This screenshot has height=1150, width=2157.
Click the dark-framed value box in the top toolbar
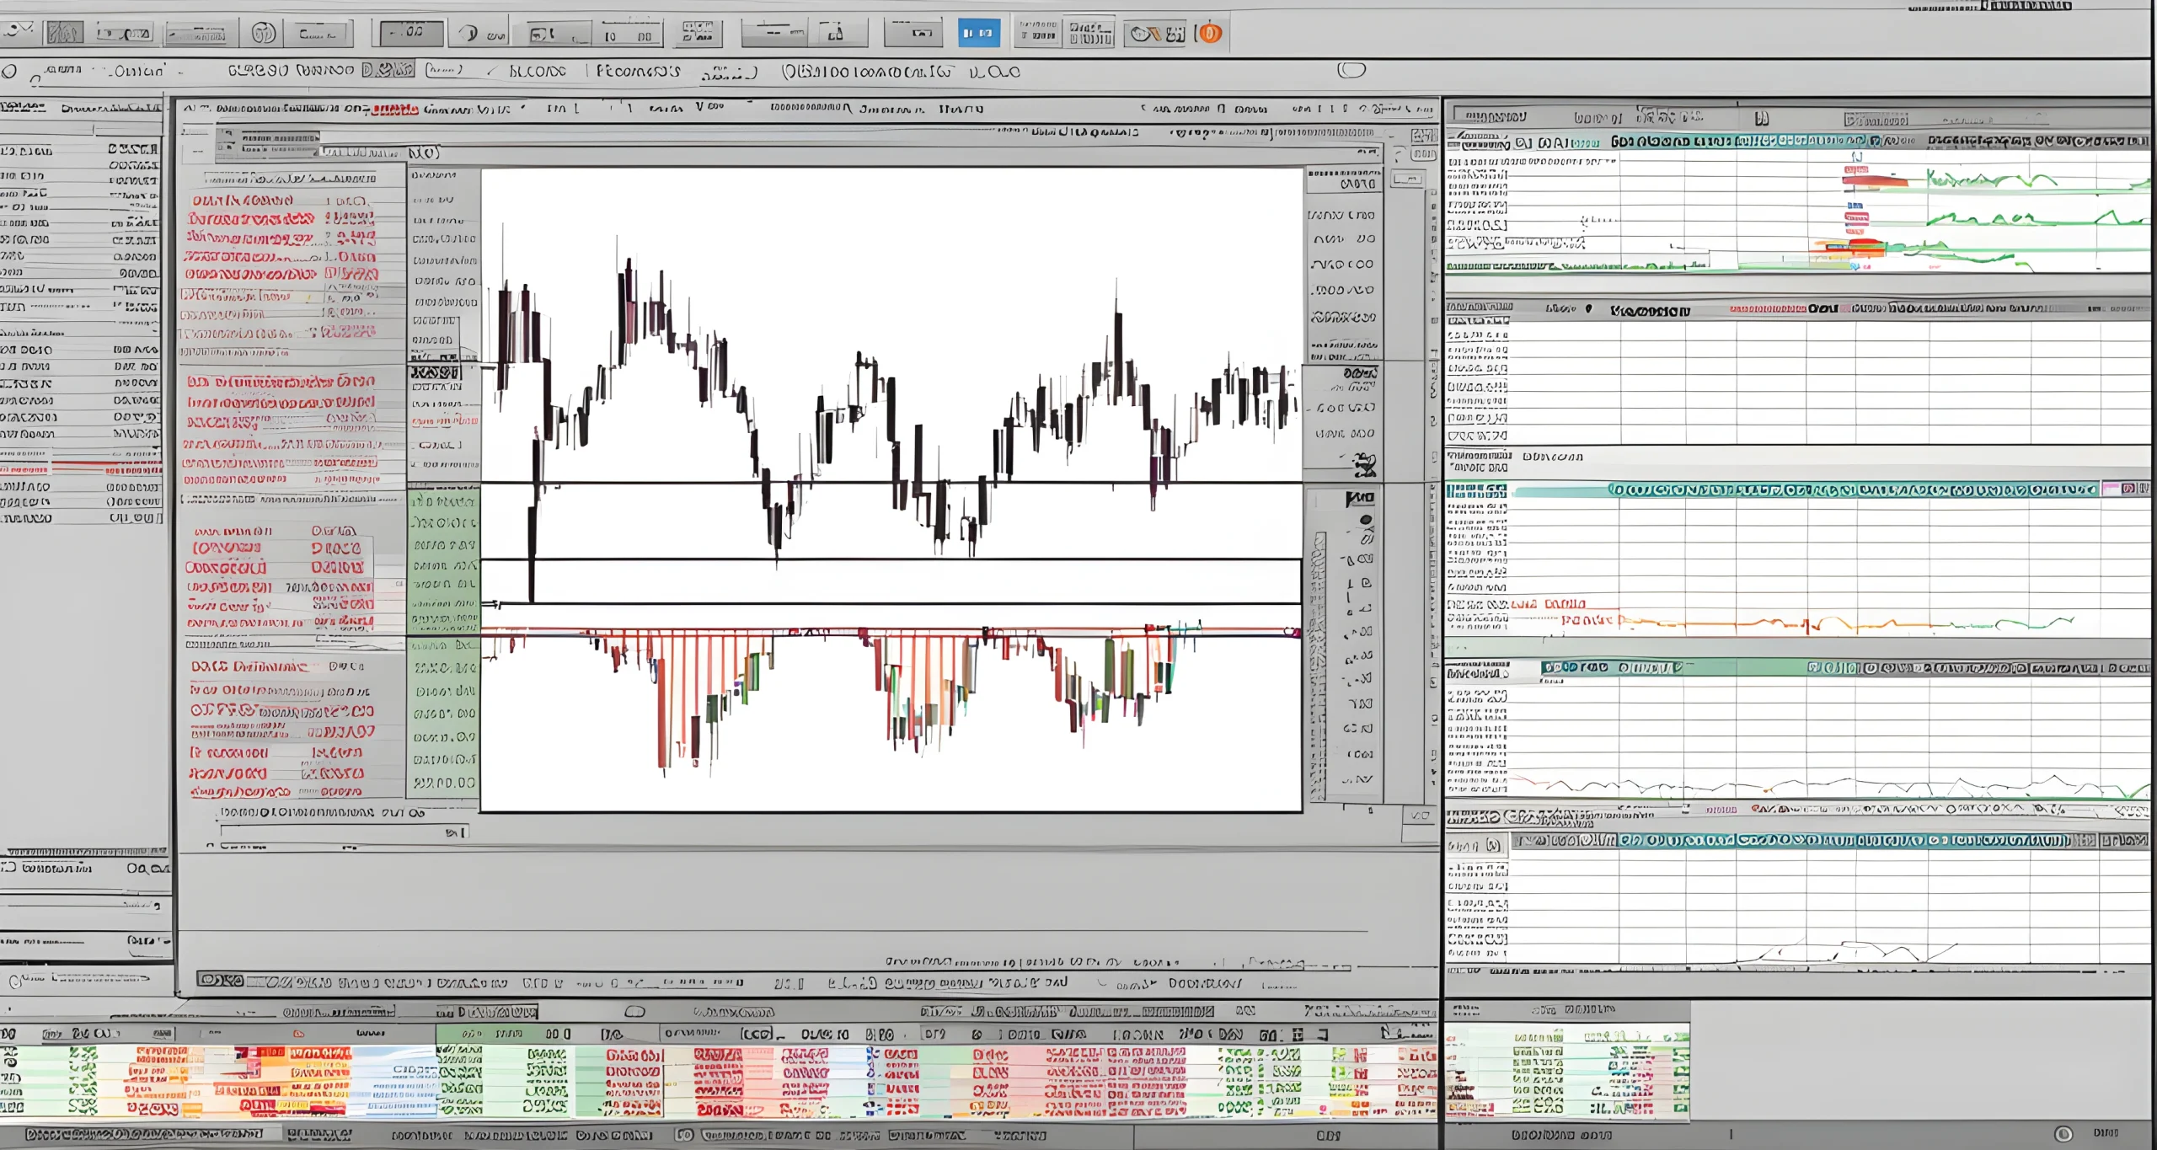(x=411, y=33)
